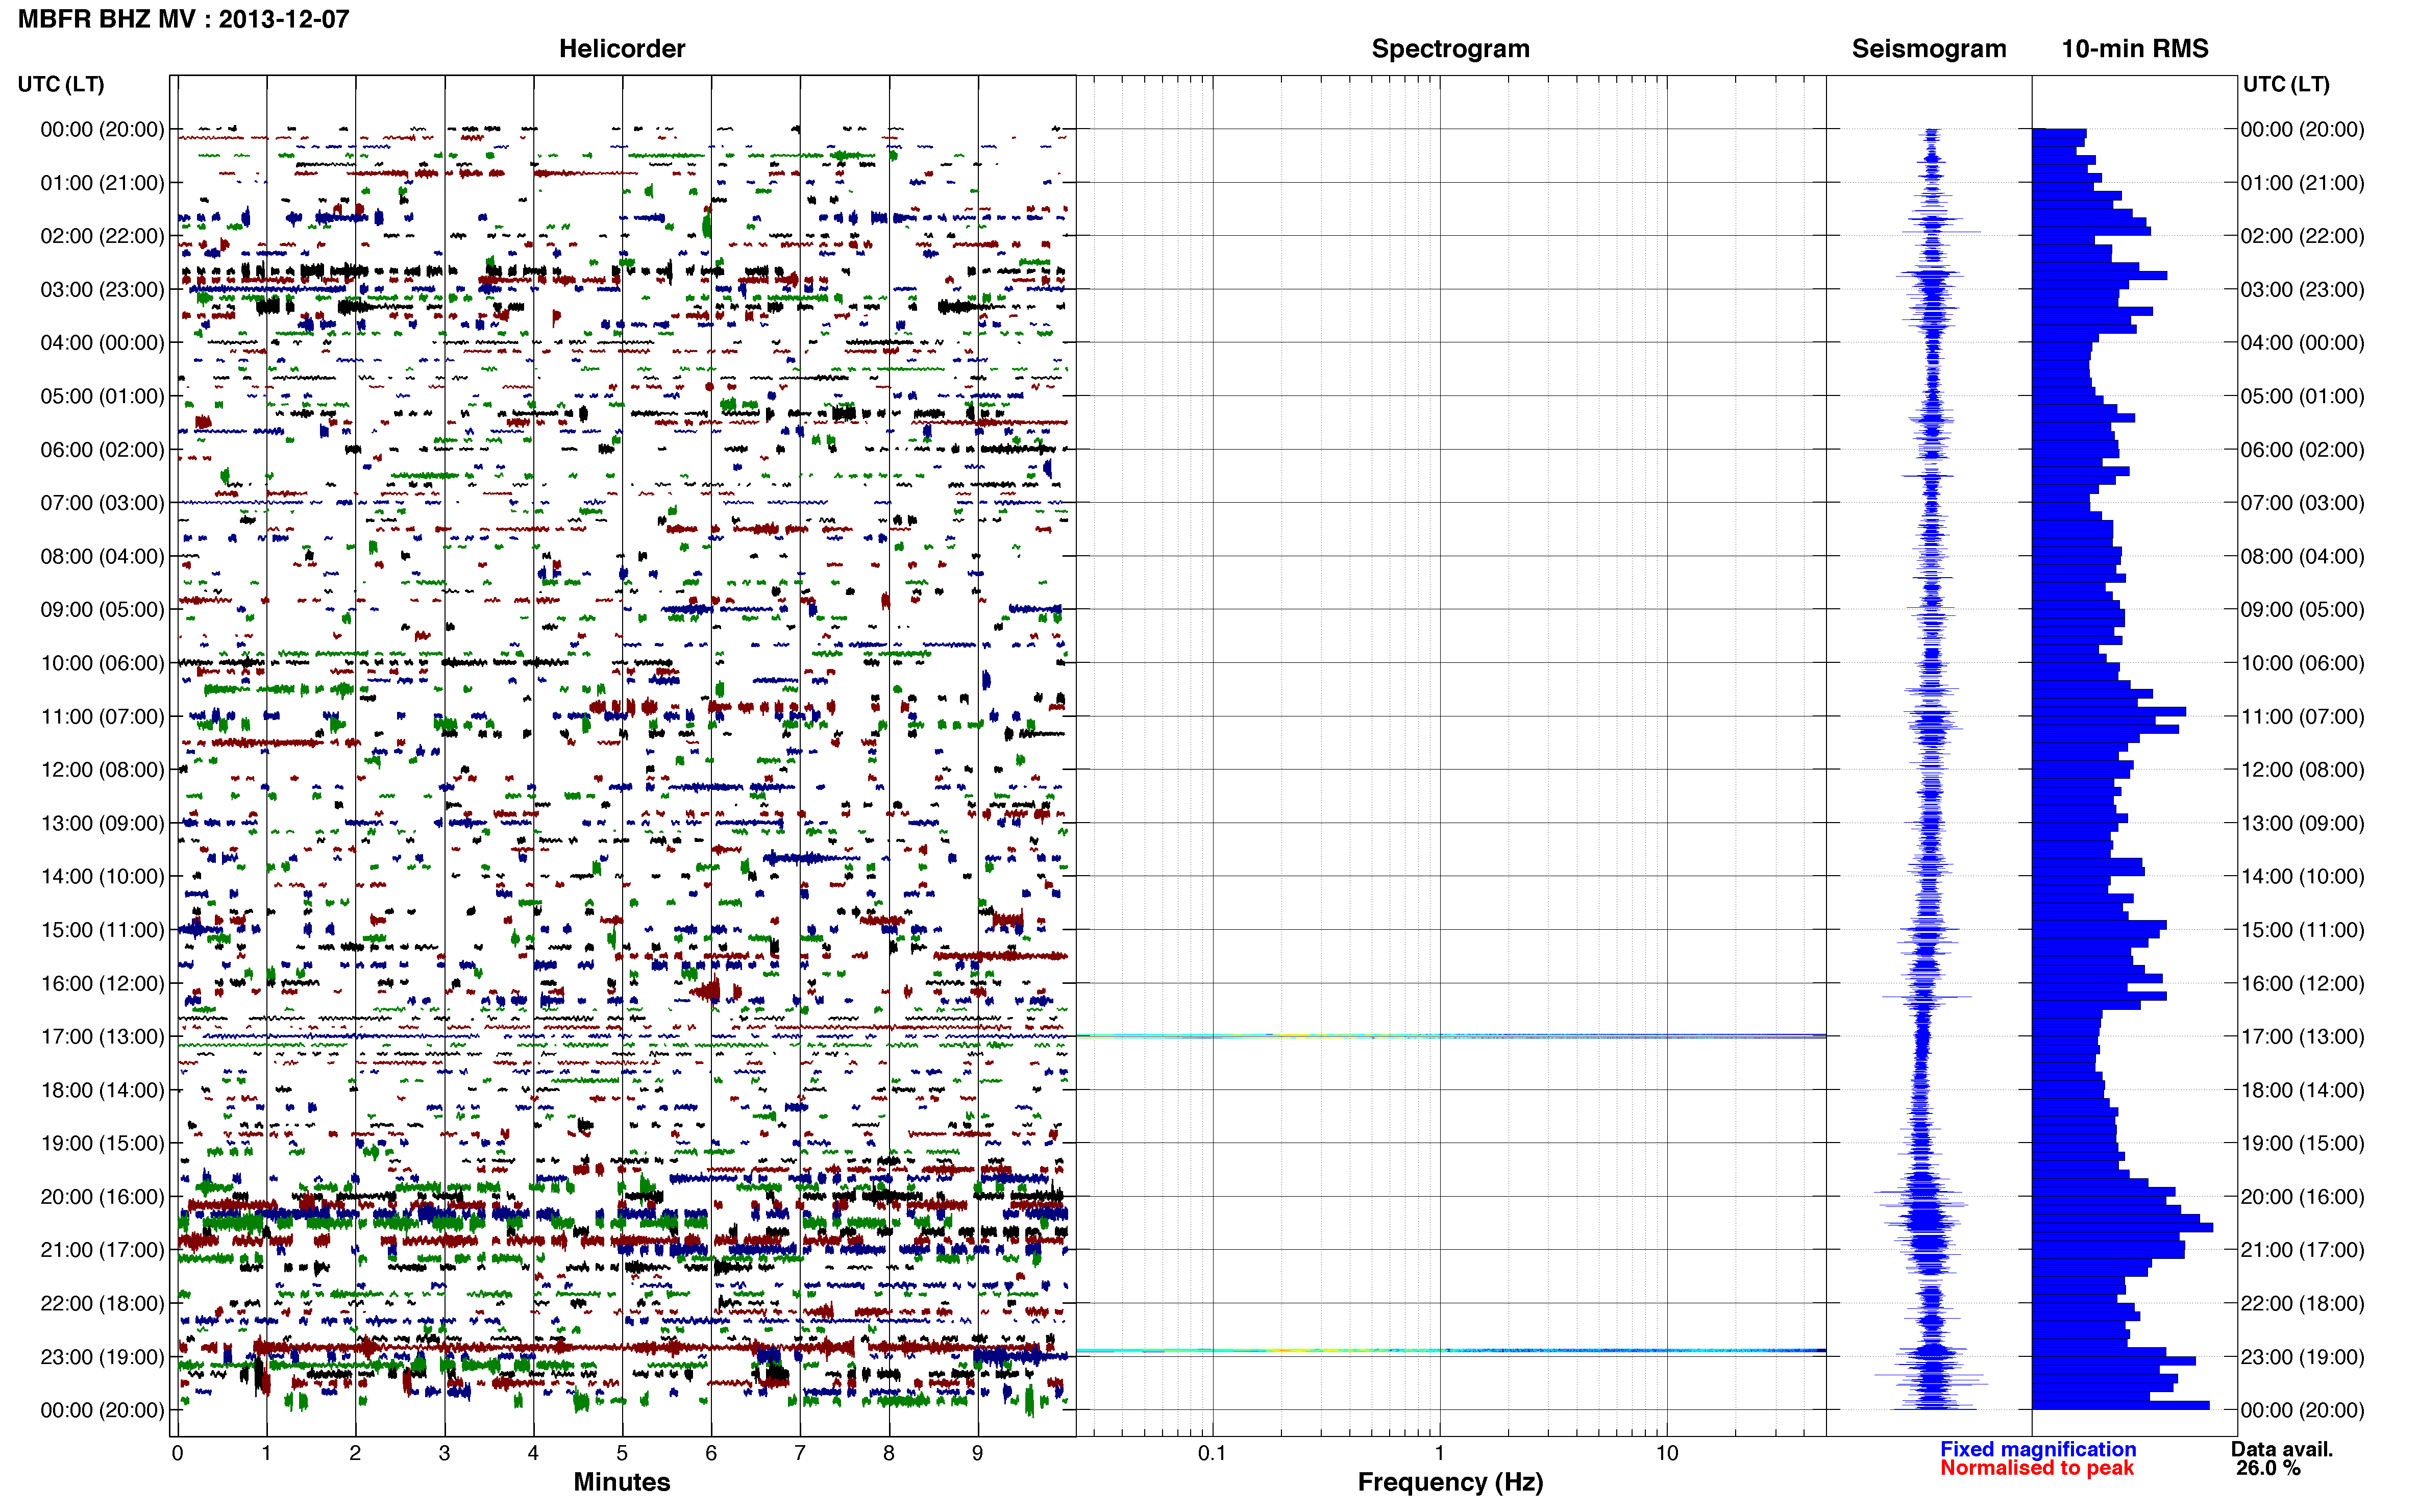Click the 'Normalised to peak' legend text
The height and width of the screenshot is (1512, 2419).
pyautogui.click(x=2037, y=1468)
